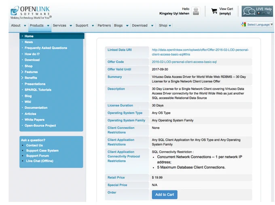Open the Services menu

59,25
